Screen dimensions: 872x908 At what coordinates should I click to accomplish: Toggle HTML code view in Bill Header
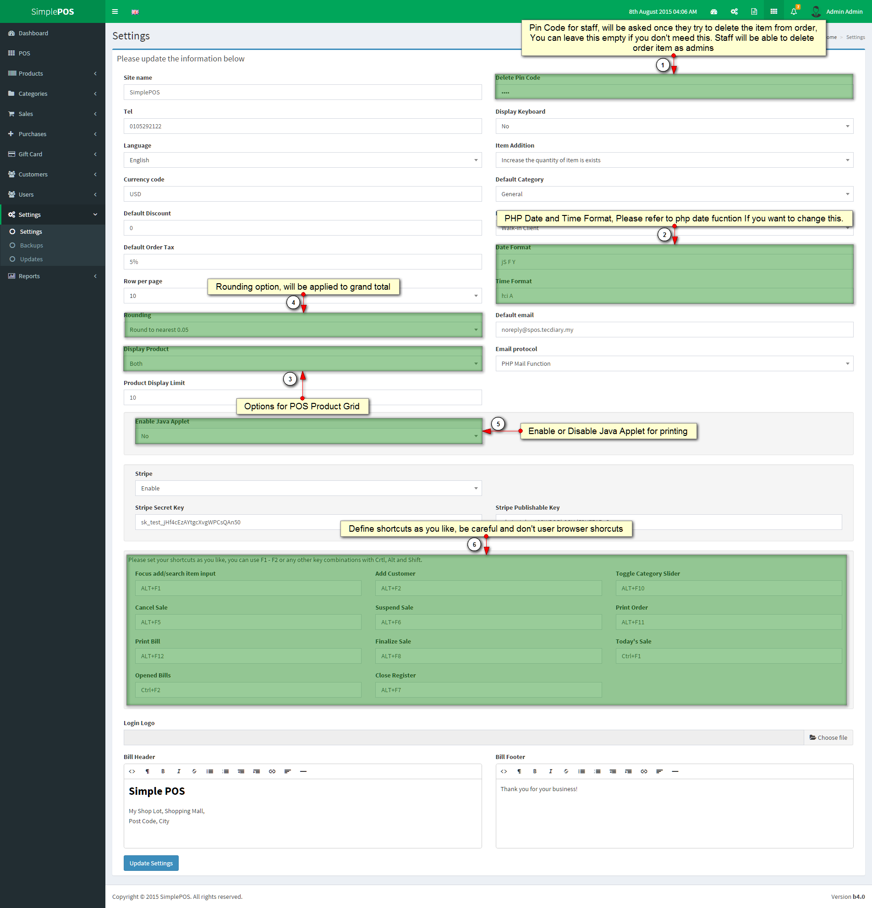[132, 771]
